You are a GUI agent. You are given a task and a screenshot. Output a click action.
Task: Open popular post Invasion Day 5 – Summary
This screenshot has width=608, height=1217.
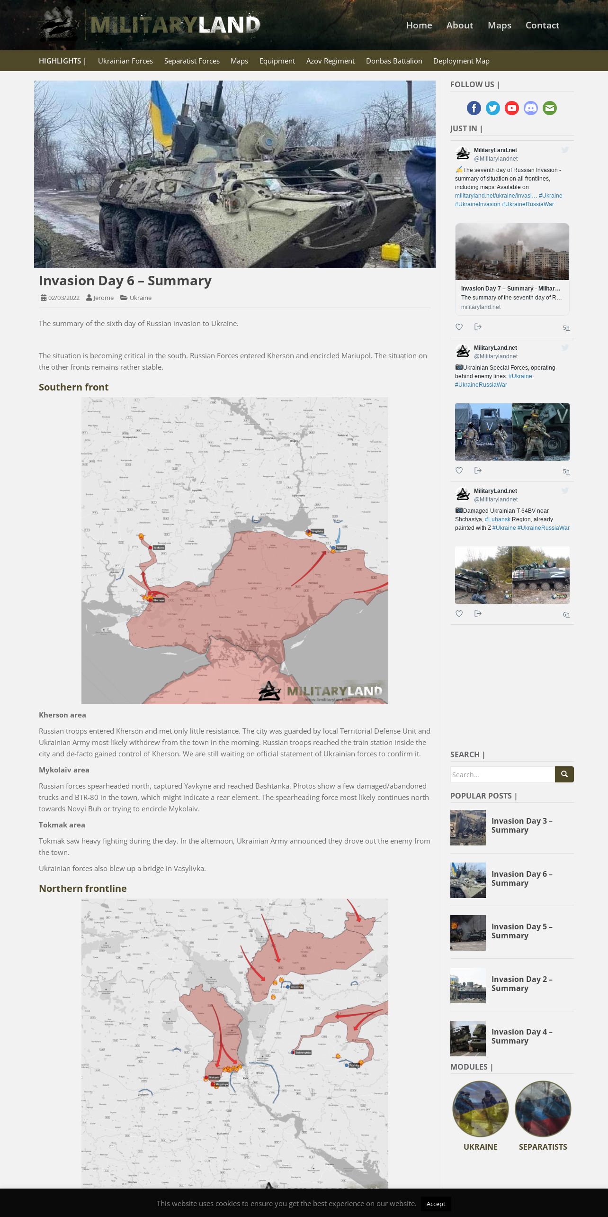[x=522, y=931]
